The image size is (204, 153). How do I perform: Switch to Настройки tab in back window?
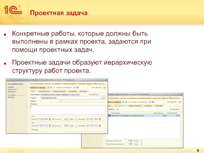pyautogui.click(x=148, y=106)
